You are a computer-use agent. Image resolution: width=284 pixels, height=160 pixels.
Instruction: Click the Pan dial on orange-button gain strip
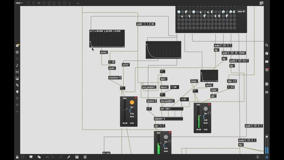[132, 111]
